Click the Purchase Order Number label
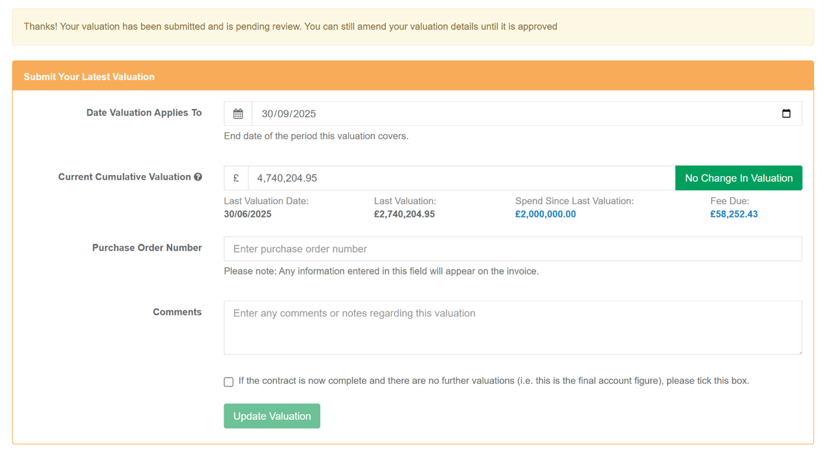 click(x=147, y=248)
